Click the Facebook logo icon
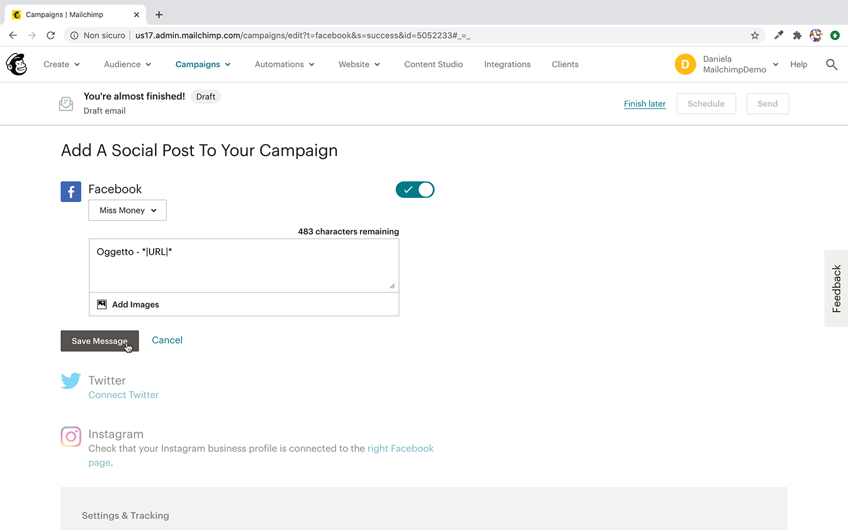 pos(71,191)
